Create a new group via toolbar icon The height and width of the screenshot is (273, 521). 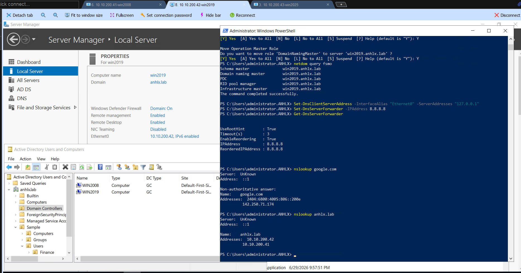(127, 167)
